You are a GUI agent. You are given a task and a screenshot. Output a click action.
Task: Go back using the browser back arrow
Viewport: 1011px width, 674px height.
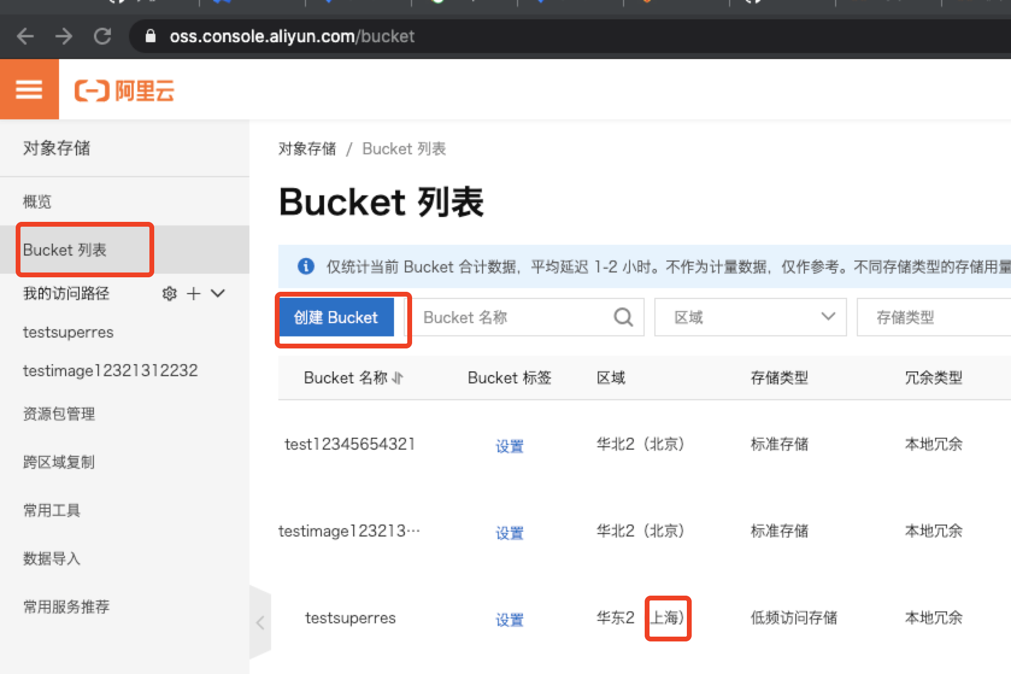[x=25, y=36]
